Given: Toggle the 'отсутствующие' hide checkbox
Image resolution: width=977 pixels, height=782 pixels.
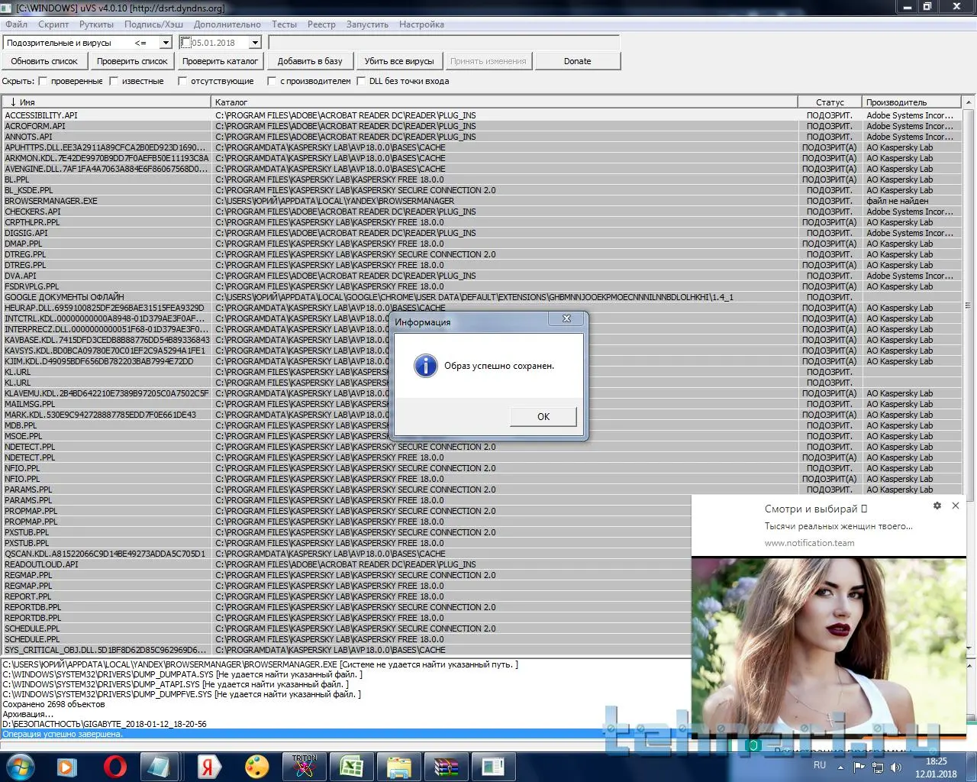Looking at the screenshot, I should click(183, 81).
